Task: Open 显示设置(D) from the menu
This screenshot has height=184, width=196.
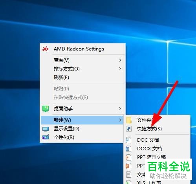Action: tap(82, 129)
